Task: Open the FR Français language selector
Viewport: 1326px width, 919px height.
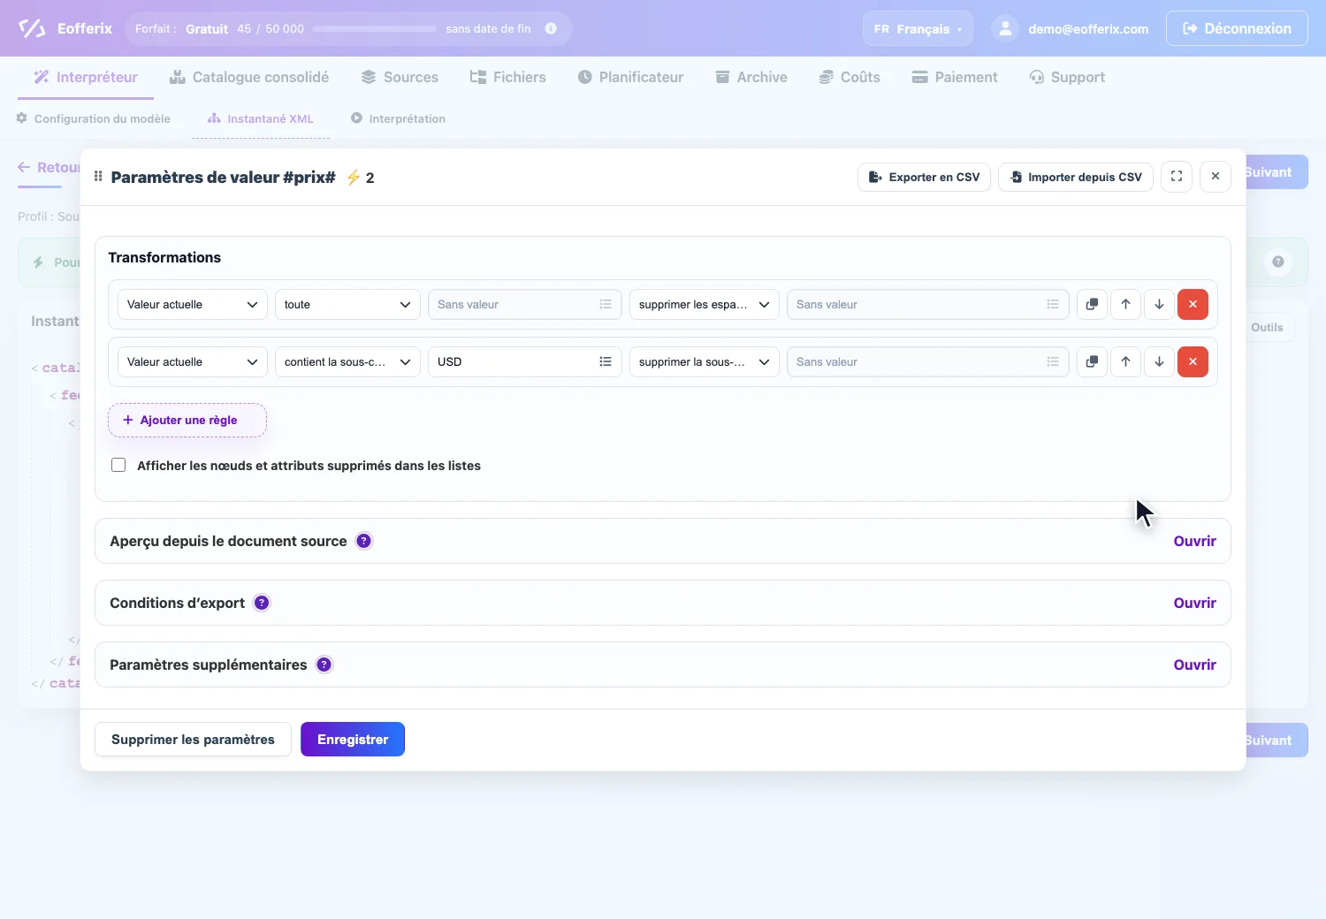Action: point(918,28)
